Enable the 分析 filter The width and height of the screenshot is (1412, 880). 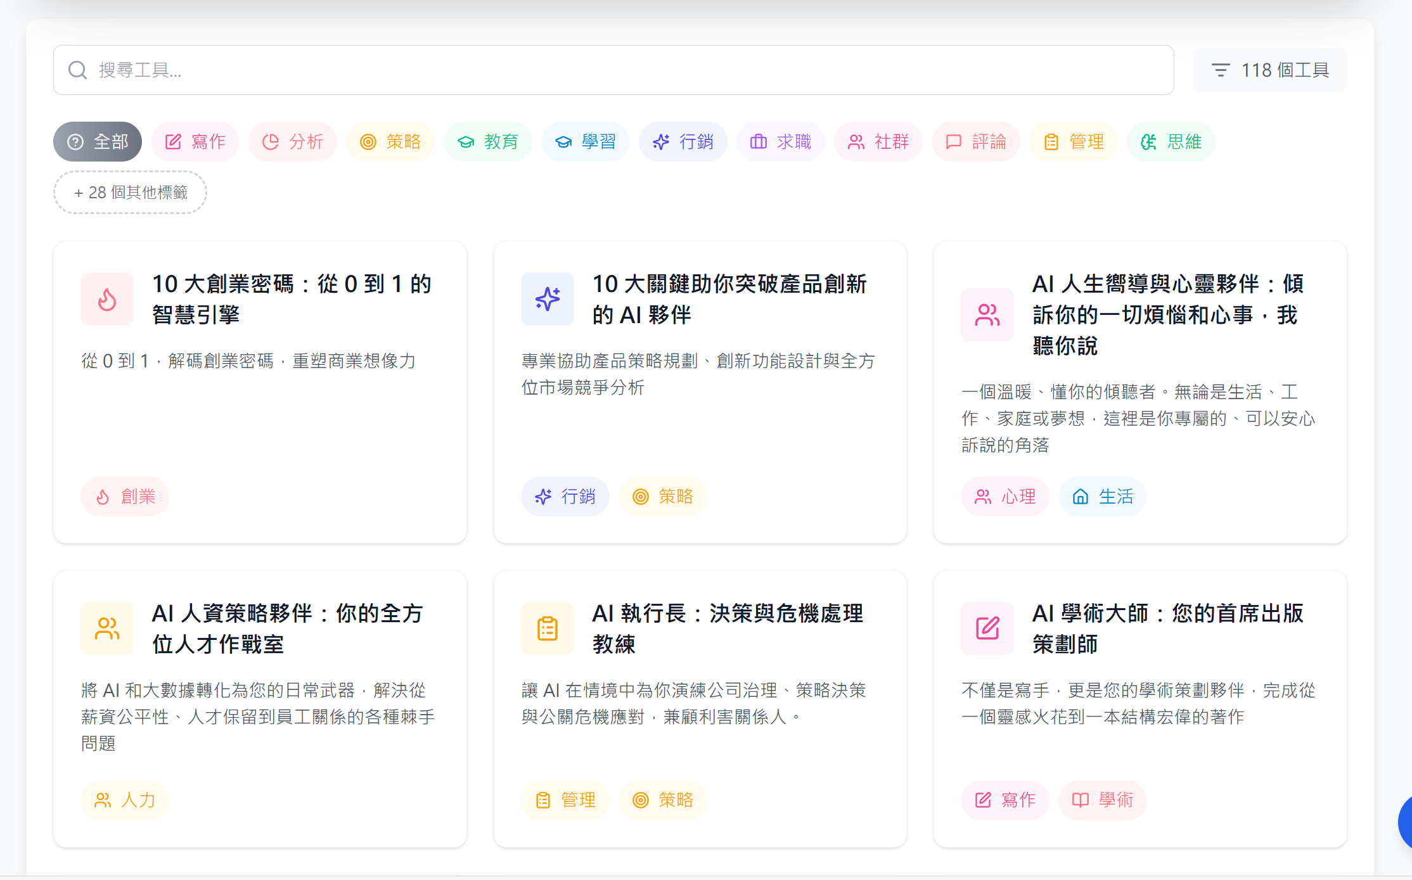click(292, 141)
